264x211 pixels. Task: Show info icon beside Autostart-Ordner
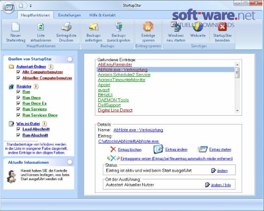[51, 67]
